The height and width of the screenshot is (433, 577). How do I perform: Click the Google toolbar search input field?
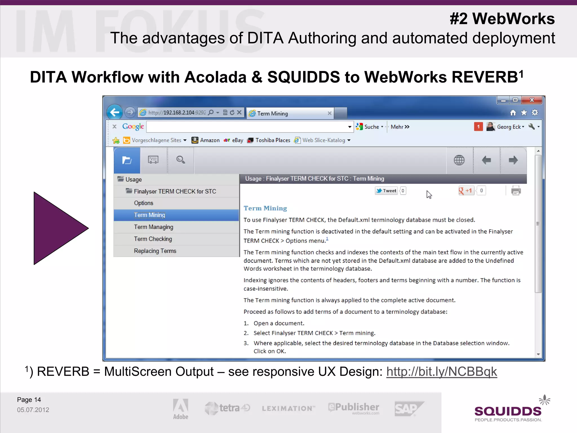click(247, 127)
